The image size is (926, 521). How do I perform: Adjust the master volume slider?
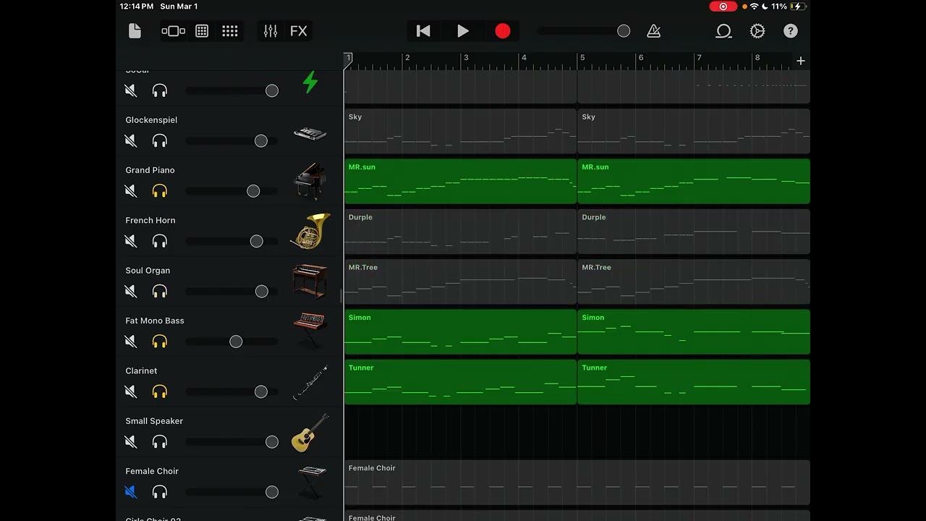pyautogui.click(x=584, y=31)
